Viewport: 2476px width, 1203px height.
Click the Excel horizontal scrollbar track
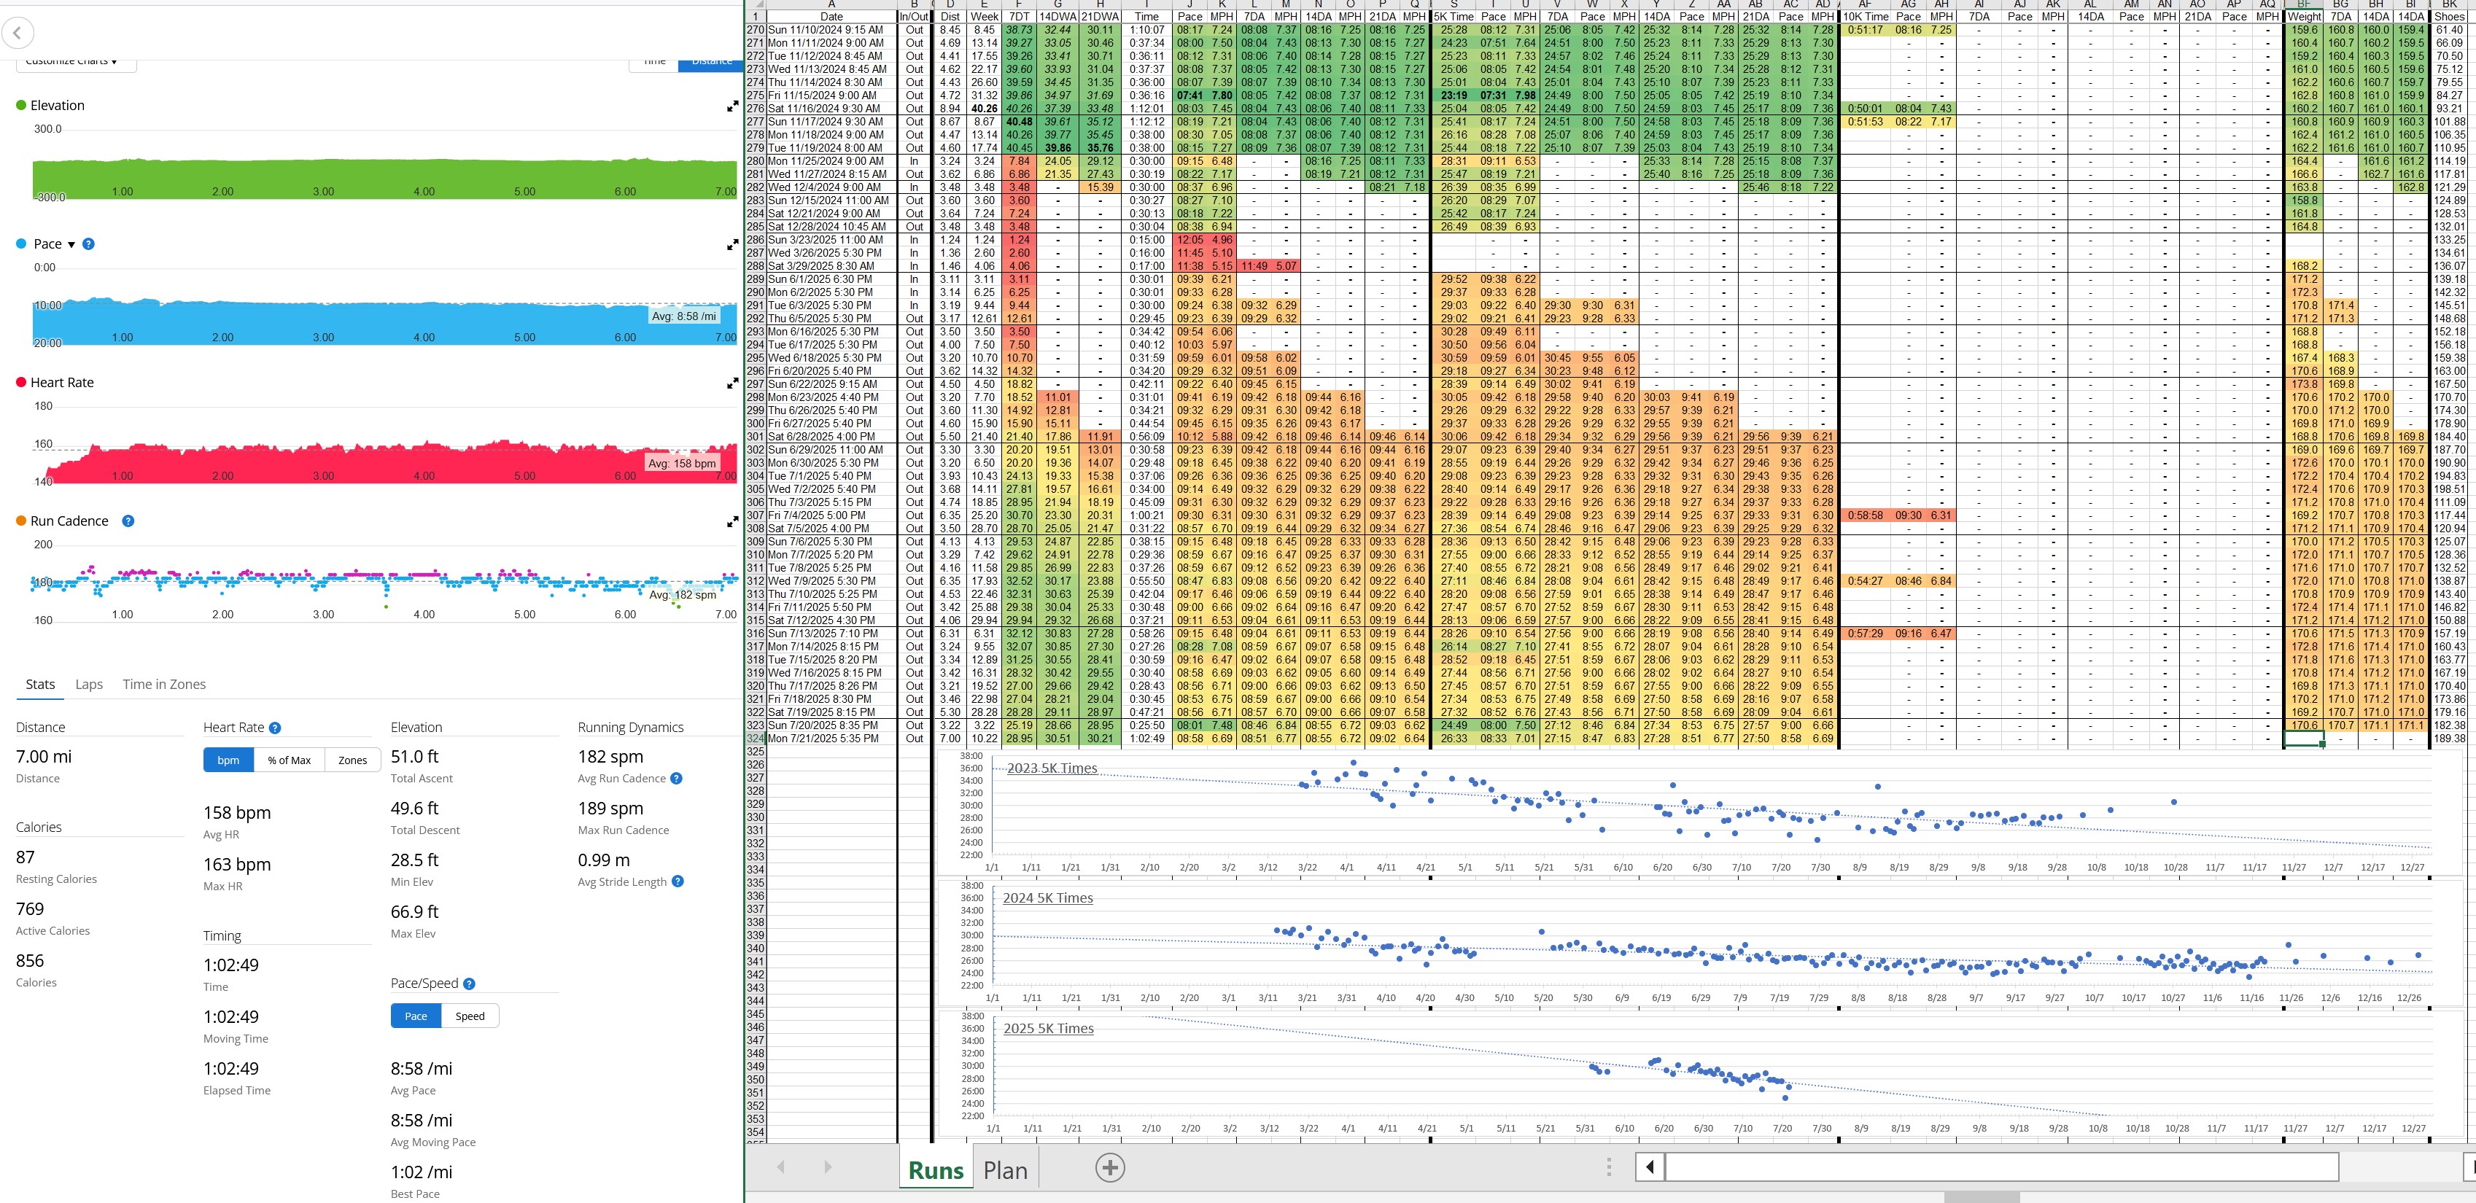pyautogui.click(x=2001, y=1167)
